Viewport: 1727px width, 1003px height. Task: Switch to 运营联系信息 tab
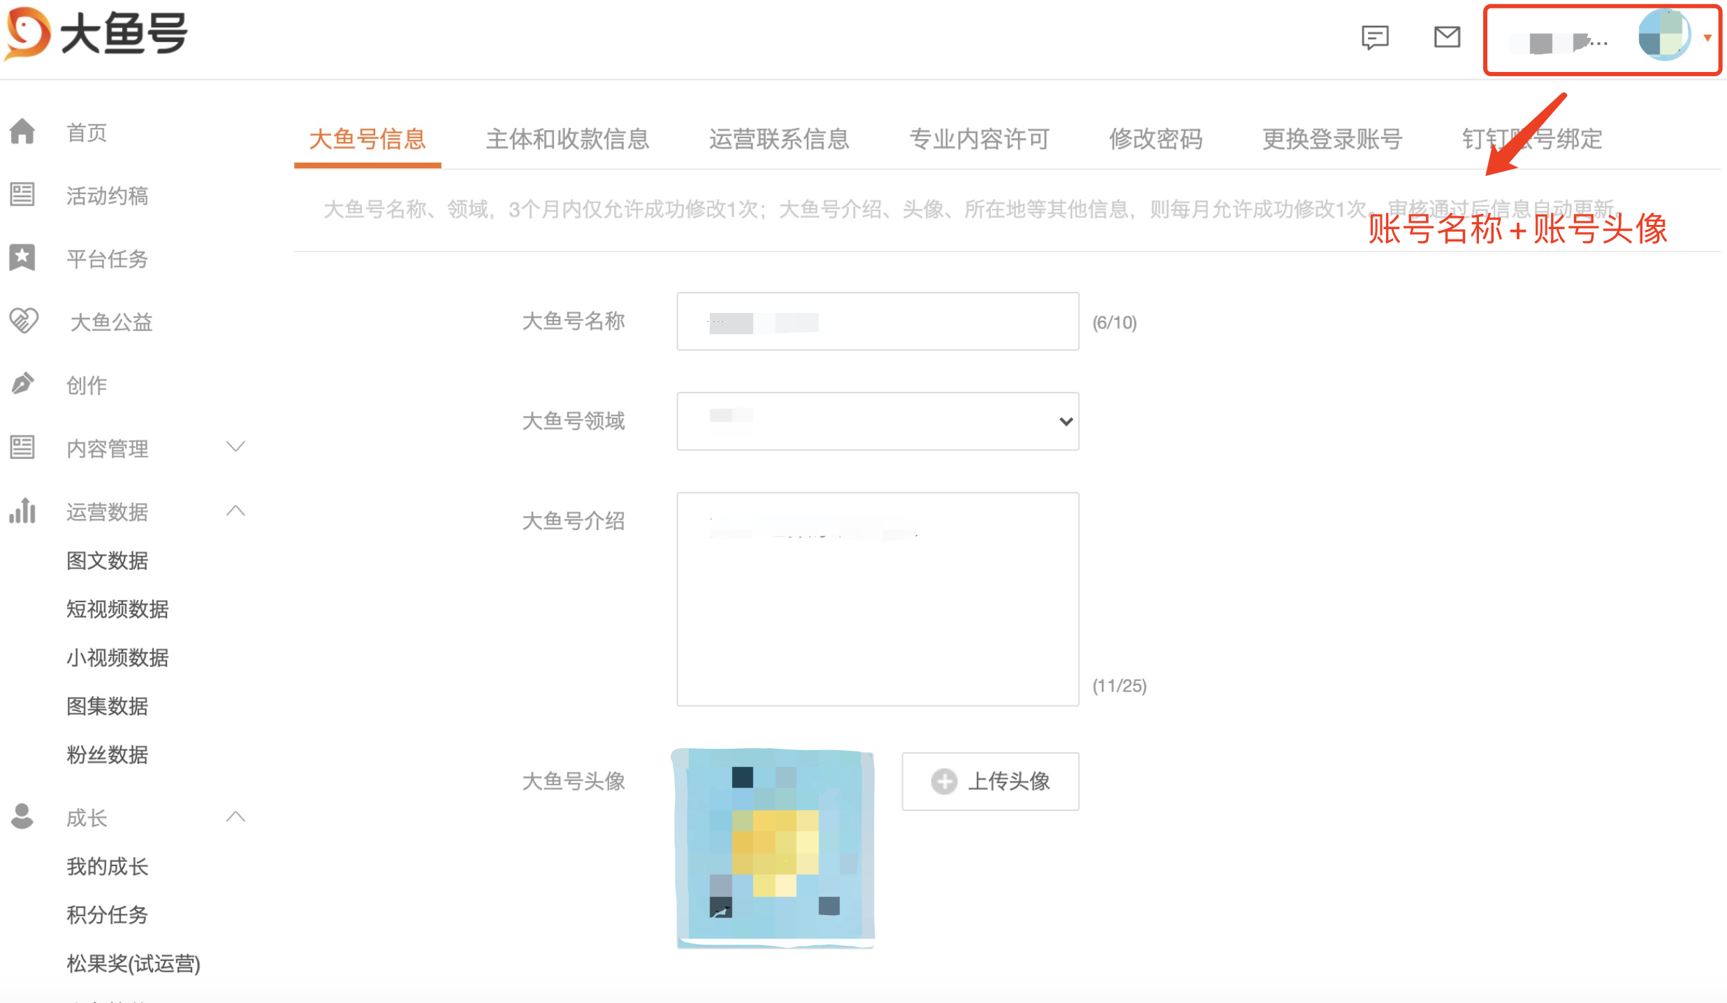[779, 139]
